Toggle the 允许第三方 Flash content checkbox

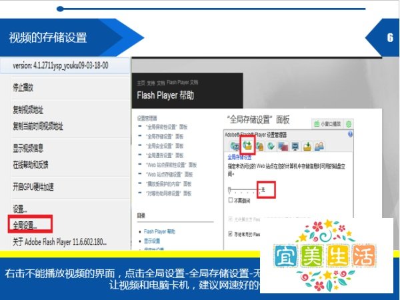click(231, 219)
